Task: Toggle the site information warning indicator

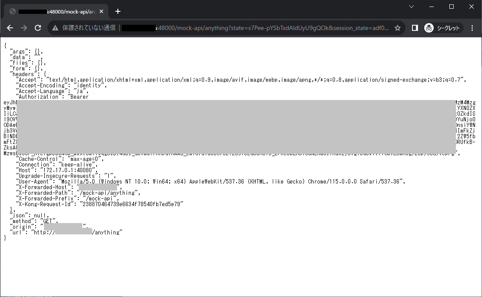Action: (55, 27)
